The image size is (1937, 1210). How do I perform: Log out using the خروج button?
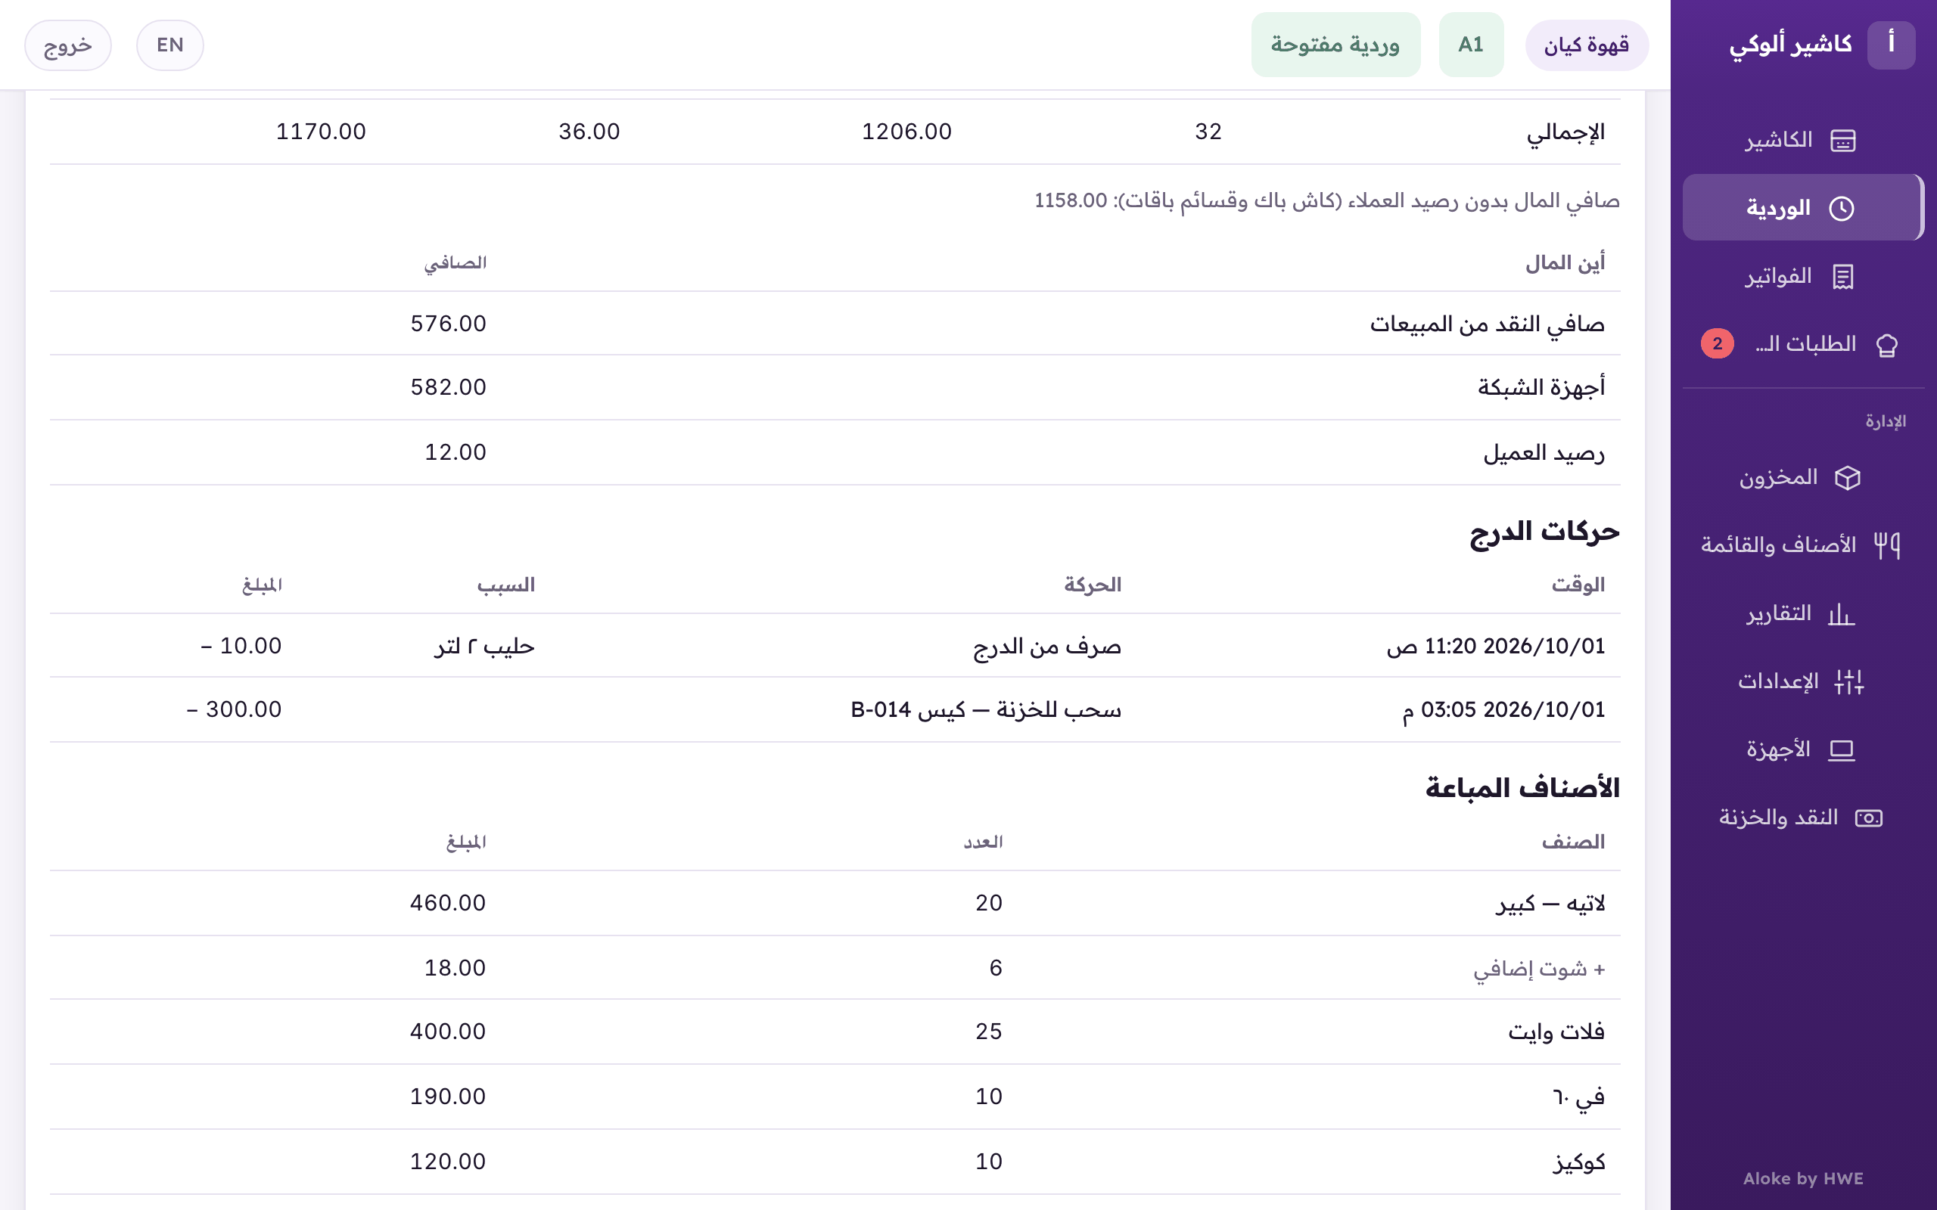click(x=68, y=45)
